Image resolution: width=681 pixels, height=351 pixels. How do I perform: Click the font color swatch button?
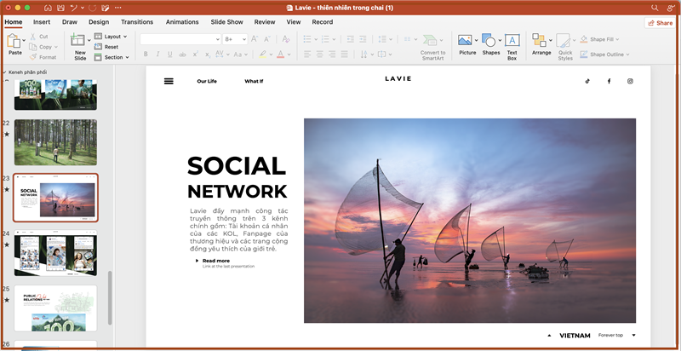tap(281, 54)
